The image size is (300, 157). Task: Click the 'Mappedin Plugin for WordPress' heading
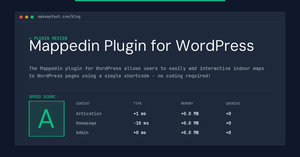141,46
